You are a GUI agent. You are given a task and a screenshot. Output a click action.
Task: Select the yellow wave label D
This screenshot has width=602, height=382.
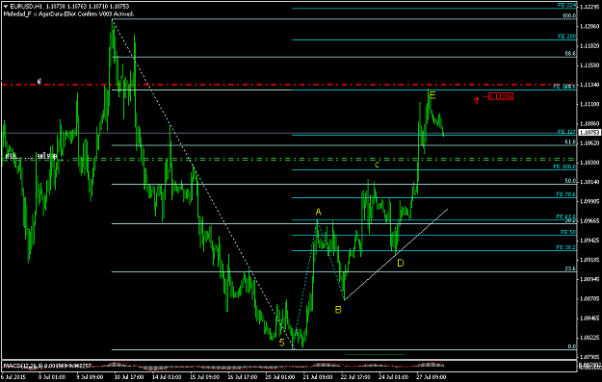click(x=401, y=263)
